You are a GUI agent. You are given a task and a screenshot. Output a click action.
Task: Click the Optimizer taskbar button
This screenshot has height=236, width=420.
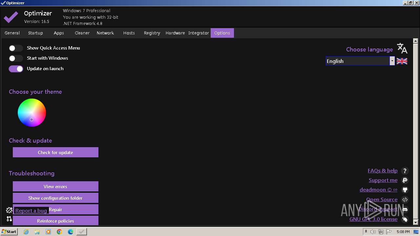[82, 232]
